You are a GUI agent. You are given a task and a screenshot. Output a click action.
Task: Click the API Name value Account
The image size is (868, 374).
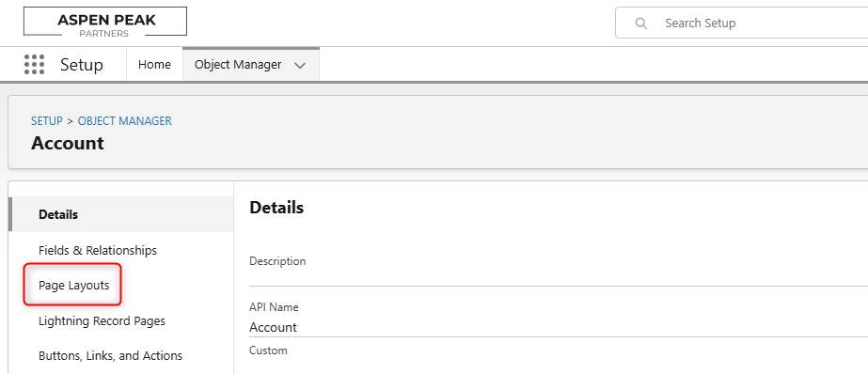[x=273, y=327]
